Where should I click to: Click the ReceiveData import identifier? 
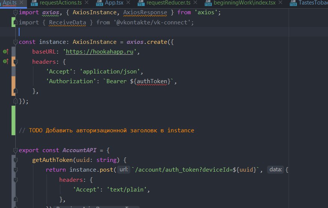pyautogui.click(x=67, y=22)
